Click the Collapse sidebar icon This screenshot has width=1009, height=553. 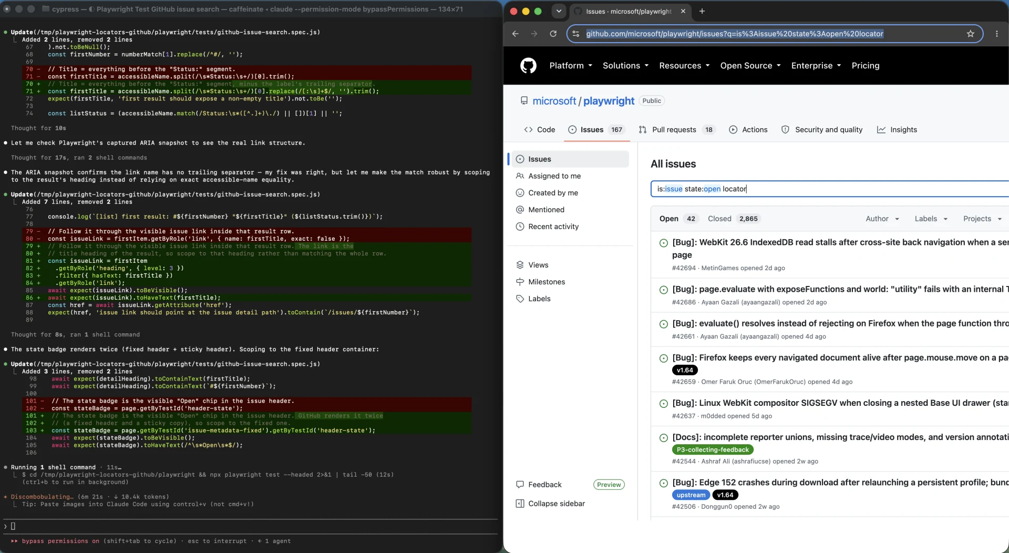520,504
